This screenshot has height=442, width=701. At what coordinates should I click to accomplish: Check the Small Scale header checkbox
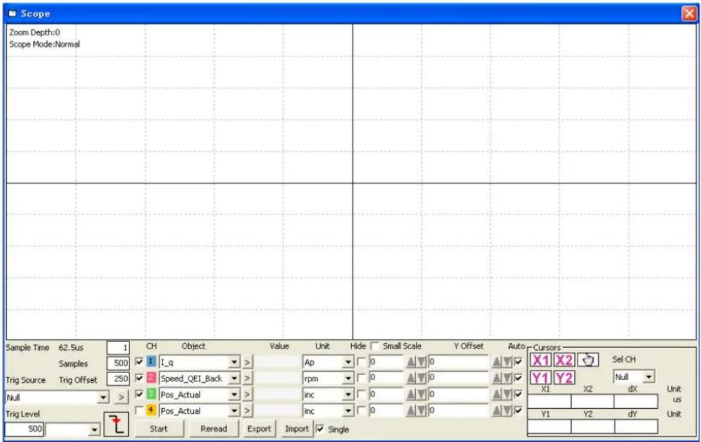coord(376,347)
